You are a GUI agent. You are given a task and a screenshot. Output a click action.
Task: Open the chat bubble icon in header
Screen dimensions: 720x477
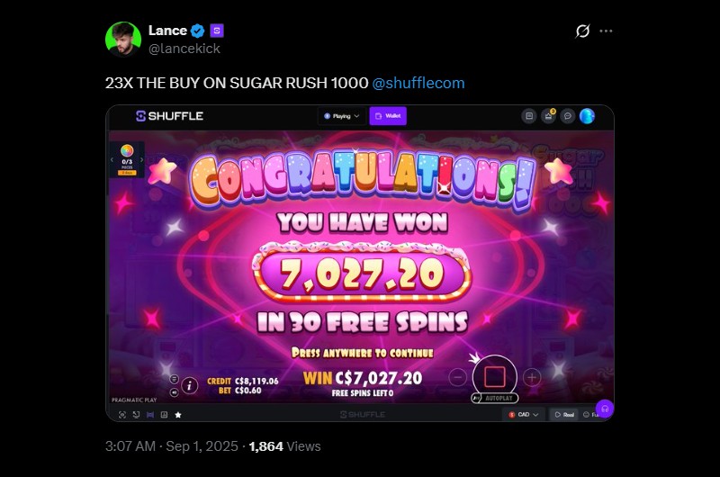click(568, 116)
